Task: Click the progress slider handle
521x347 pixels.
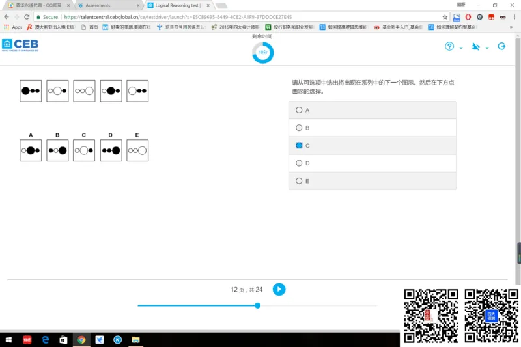Action: (257, 305)
